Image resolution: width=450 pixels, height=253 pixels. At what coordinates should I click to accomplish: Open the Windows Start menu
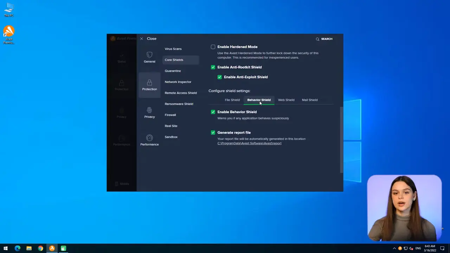tap(6, 248)
